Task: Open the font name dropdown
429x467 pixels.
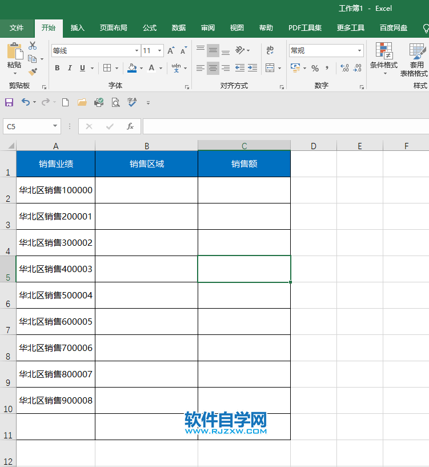Action: (x=136, y=51)
